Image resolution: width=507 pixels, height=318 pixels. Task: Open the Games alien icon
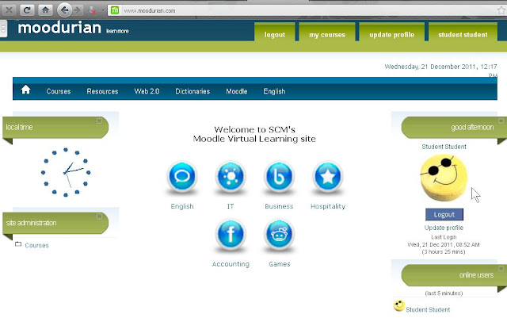click(x=279, y=234)
